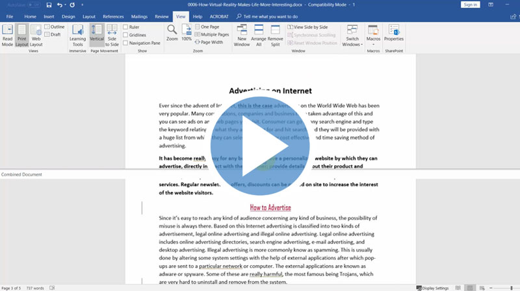
Task: Check the Navigation Pane option
Action: point(125,43)
